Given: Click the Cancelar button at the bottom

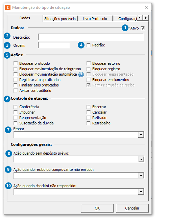Looking at the screenshot, I should (132, 208).
